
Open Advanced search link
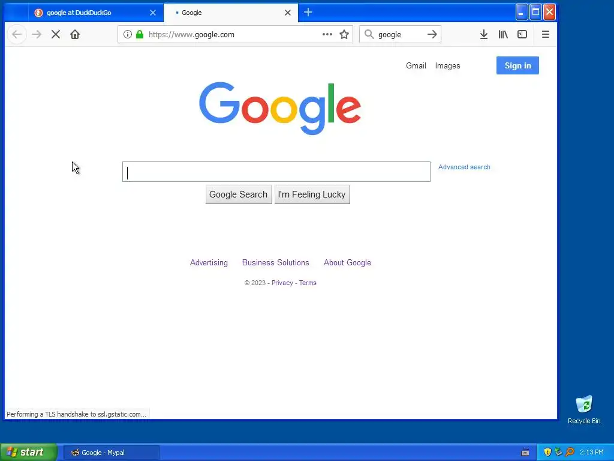click(464, 167)
